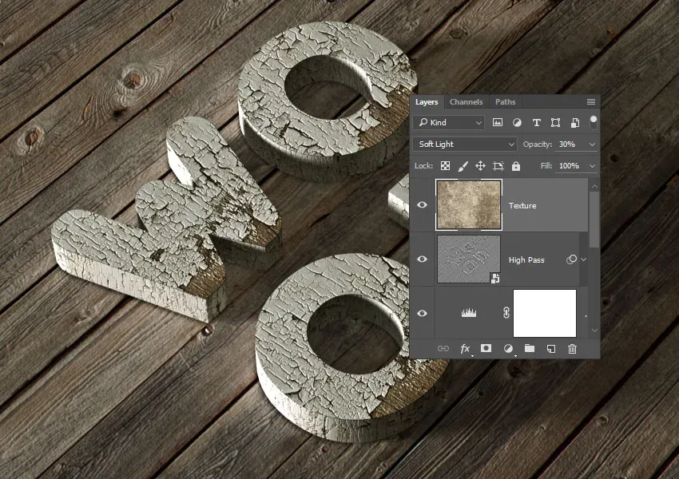Lock position move icon

click(480, 166)
